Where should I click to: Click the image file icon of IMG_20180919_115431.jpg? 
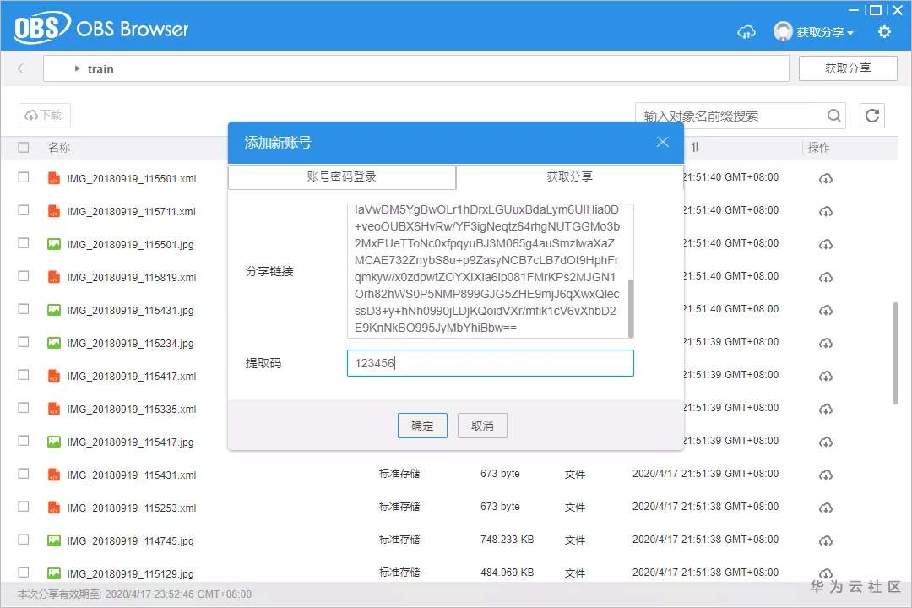click(x=53, y=310)
